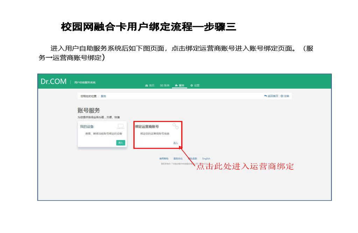Click the Dr.COM logo
This screenshot has height=233, width=358.
click(x=53, y=82)
